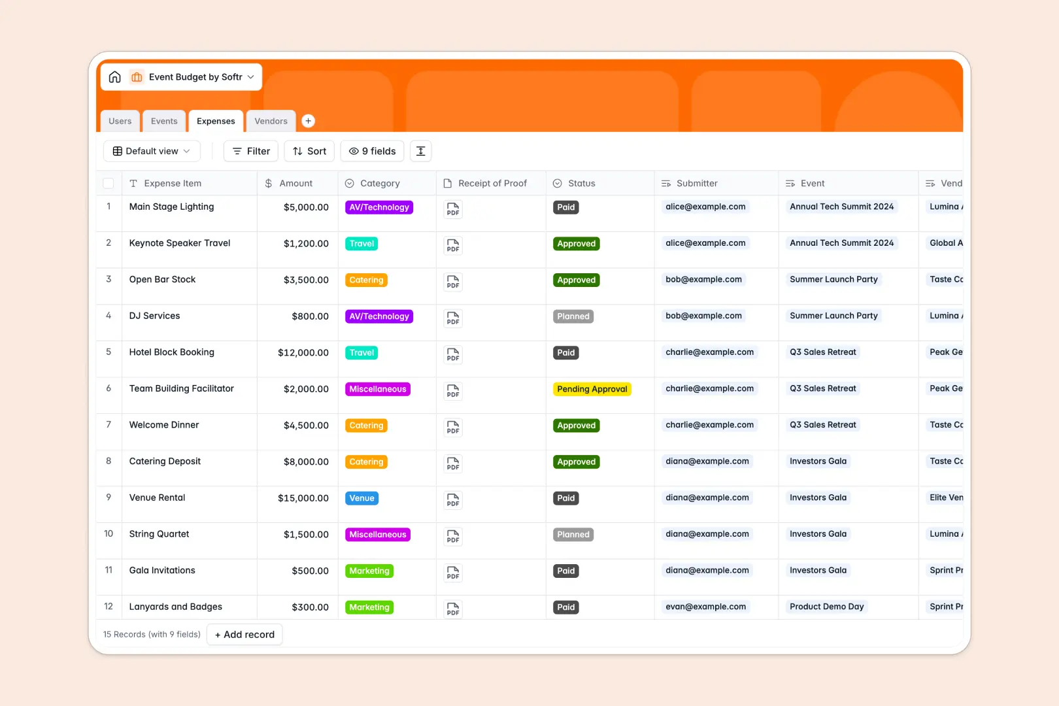Click the eye icon next to 9 fields
Image resolution: width=1059 pixels, height=706 pixels.
pyautogui.click(x=354, y=151)
